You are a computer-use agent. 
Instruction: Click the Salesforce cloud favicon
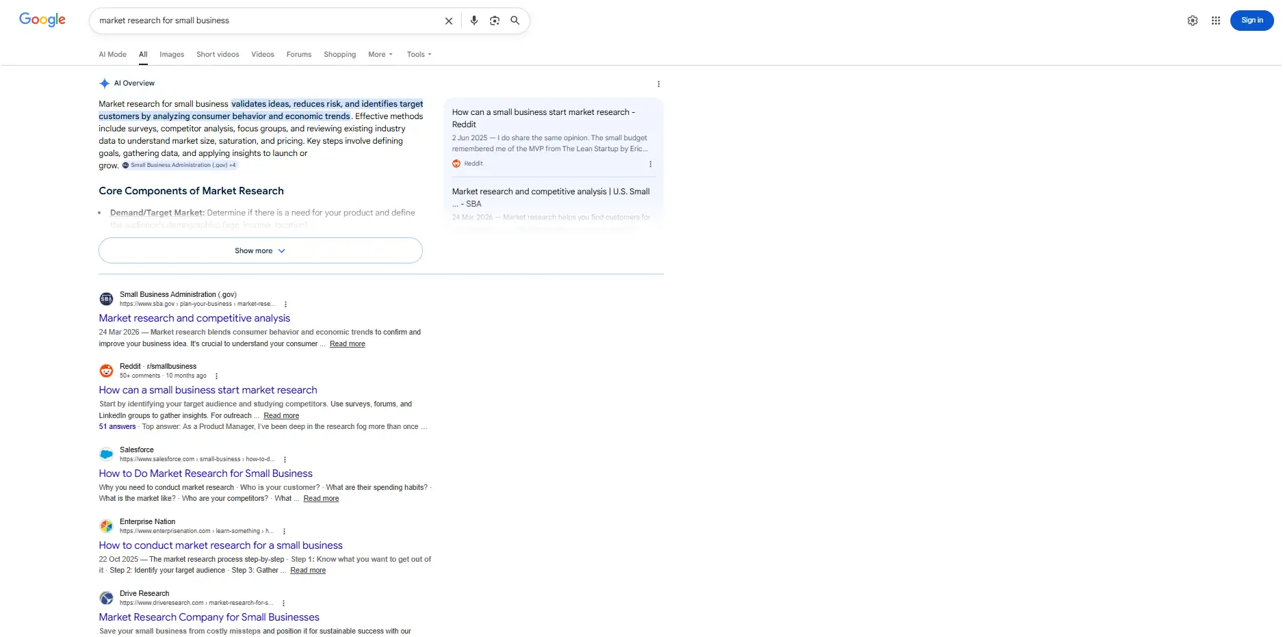(x=106, y=454)
